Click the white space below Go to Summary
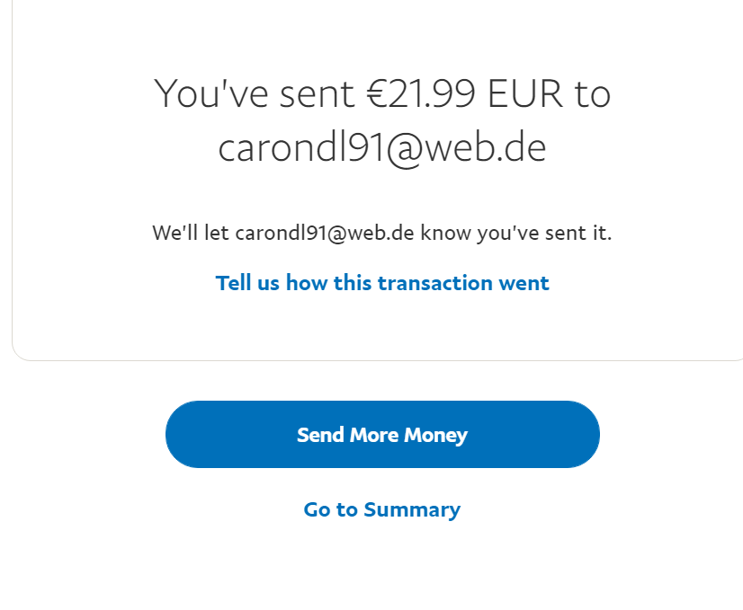743x610 pixels. (381, 566)
